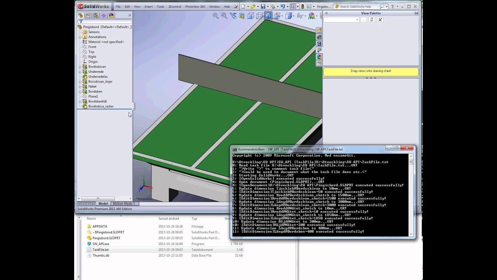Open the PropertyManager tab
This screenshot has width=497, height=280.
(x=88, y=16)
